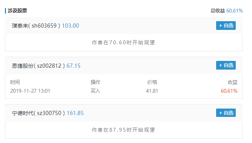
Task: Click the red 60.61% return in trade row
Action: [x=229, y=91]
